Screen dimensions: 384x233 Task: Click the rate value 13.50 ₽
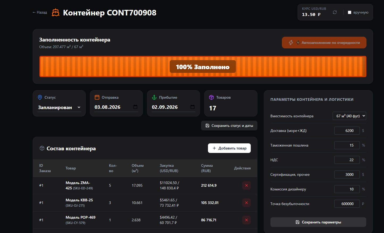point(311,15)
